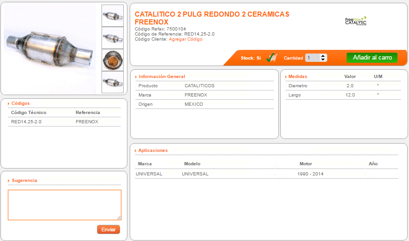The width and height of the screenshot is (409, 241).
Task: Submit the suggestion with Enviar
Action: coord(108,229)
